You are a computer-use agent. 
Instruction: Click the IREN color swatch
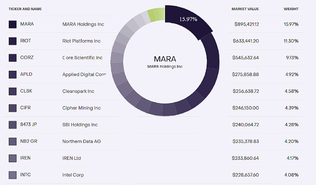(x=13, y=158)
